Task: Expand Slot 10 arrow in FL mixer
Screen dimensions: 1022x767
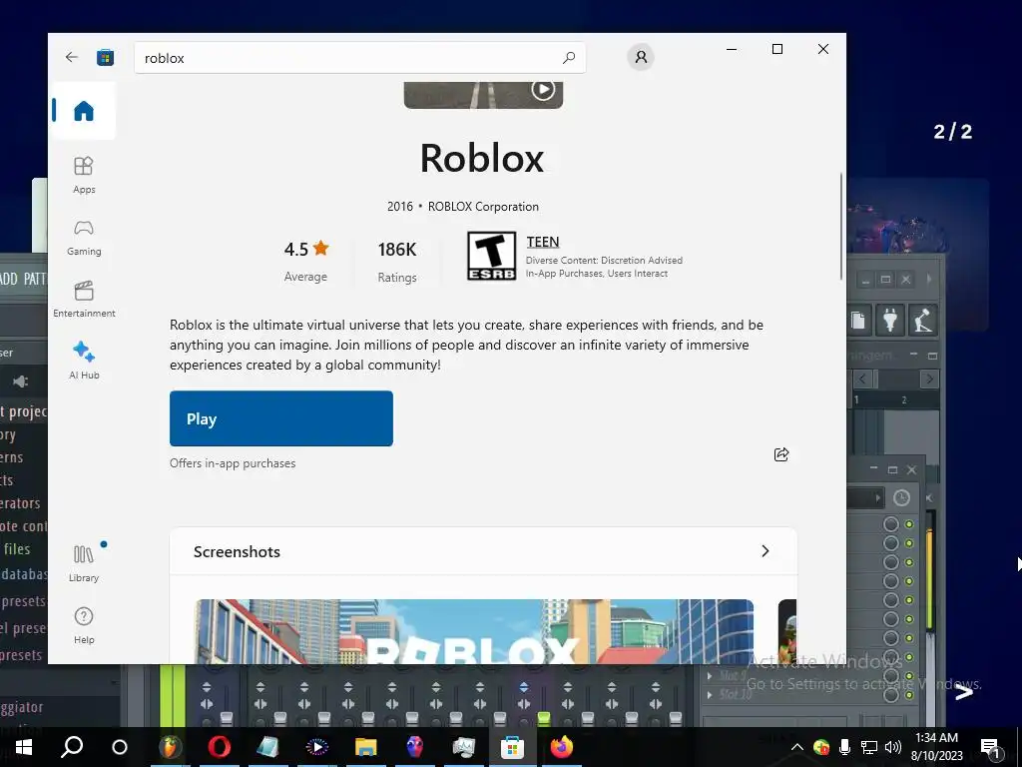Action: pyautogui.click(x=710, y=695)
